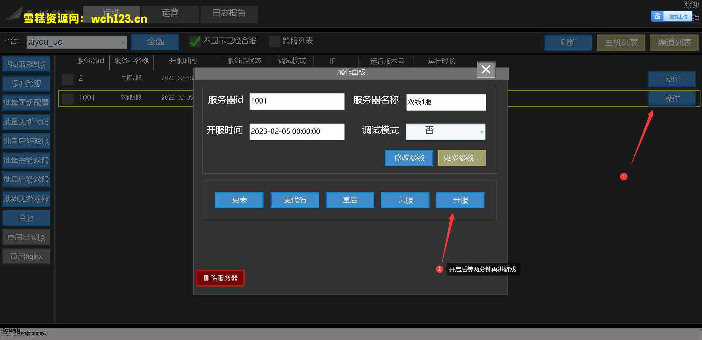Click the 服务器id column header
Screen dimensions: 702x340
(x=90, y=61)
